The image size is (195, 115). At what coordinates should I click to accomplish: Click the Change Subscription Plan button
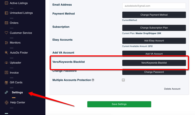click(x=154, y=28)
